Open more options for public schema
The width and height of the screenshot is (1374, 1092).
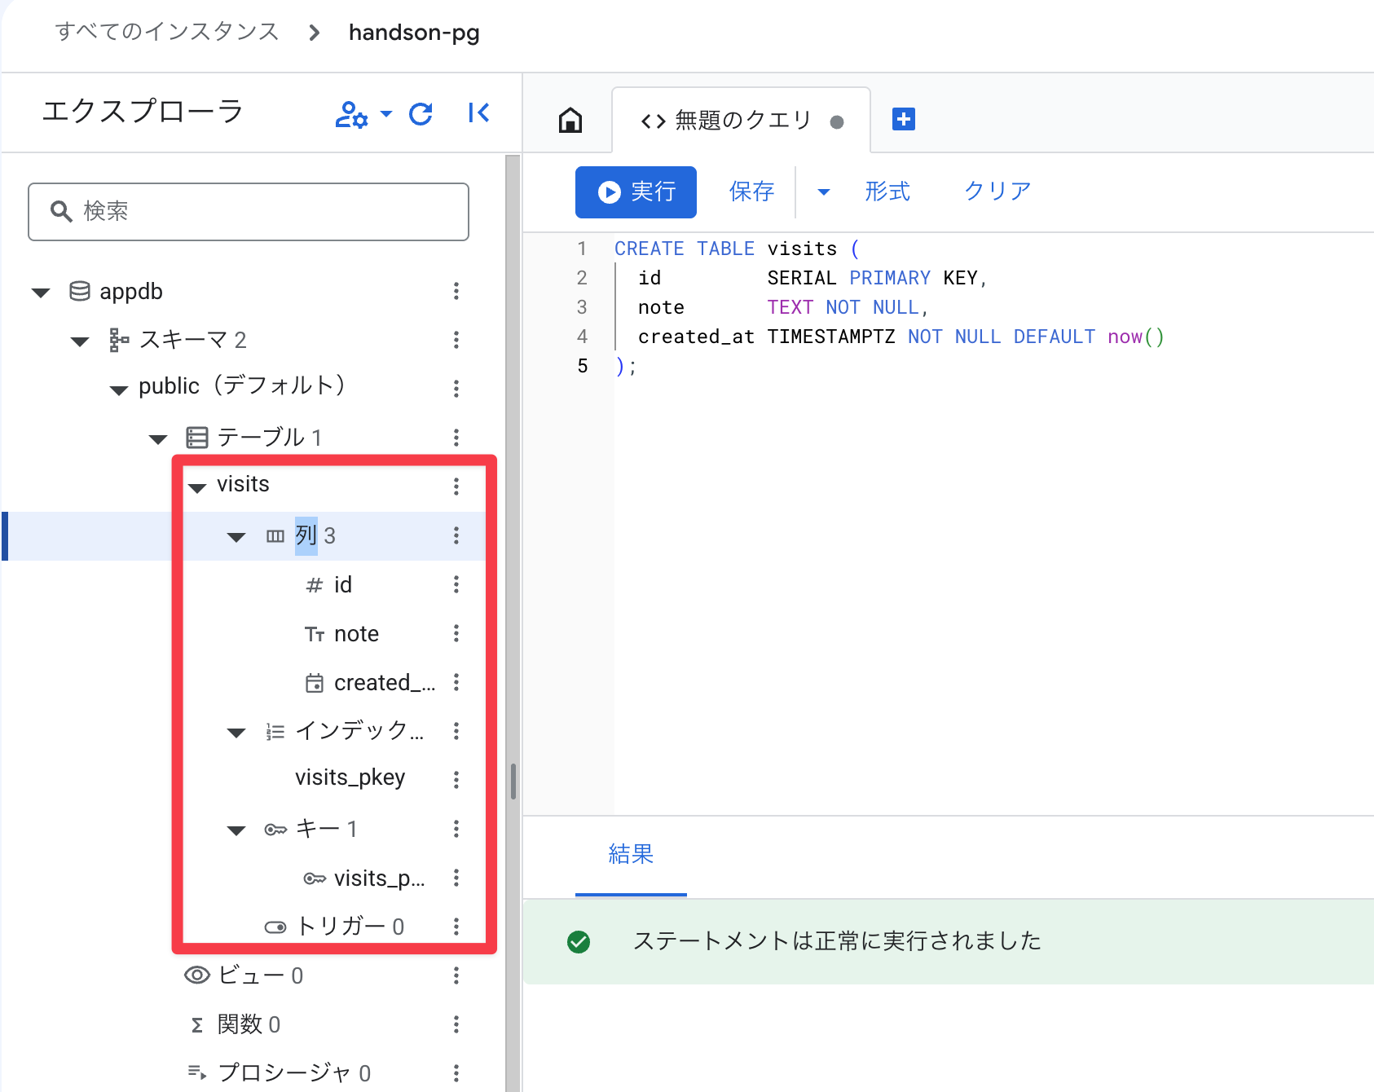coord(456,389)
